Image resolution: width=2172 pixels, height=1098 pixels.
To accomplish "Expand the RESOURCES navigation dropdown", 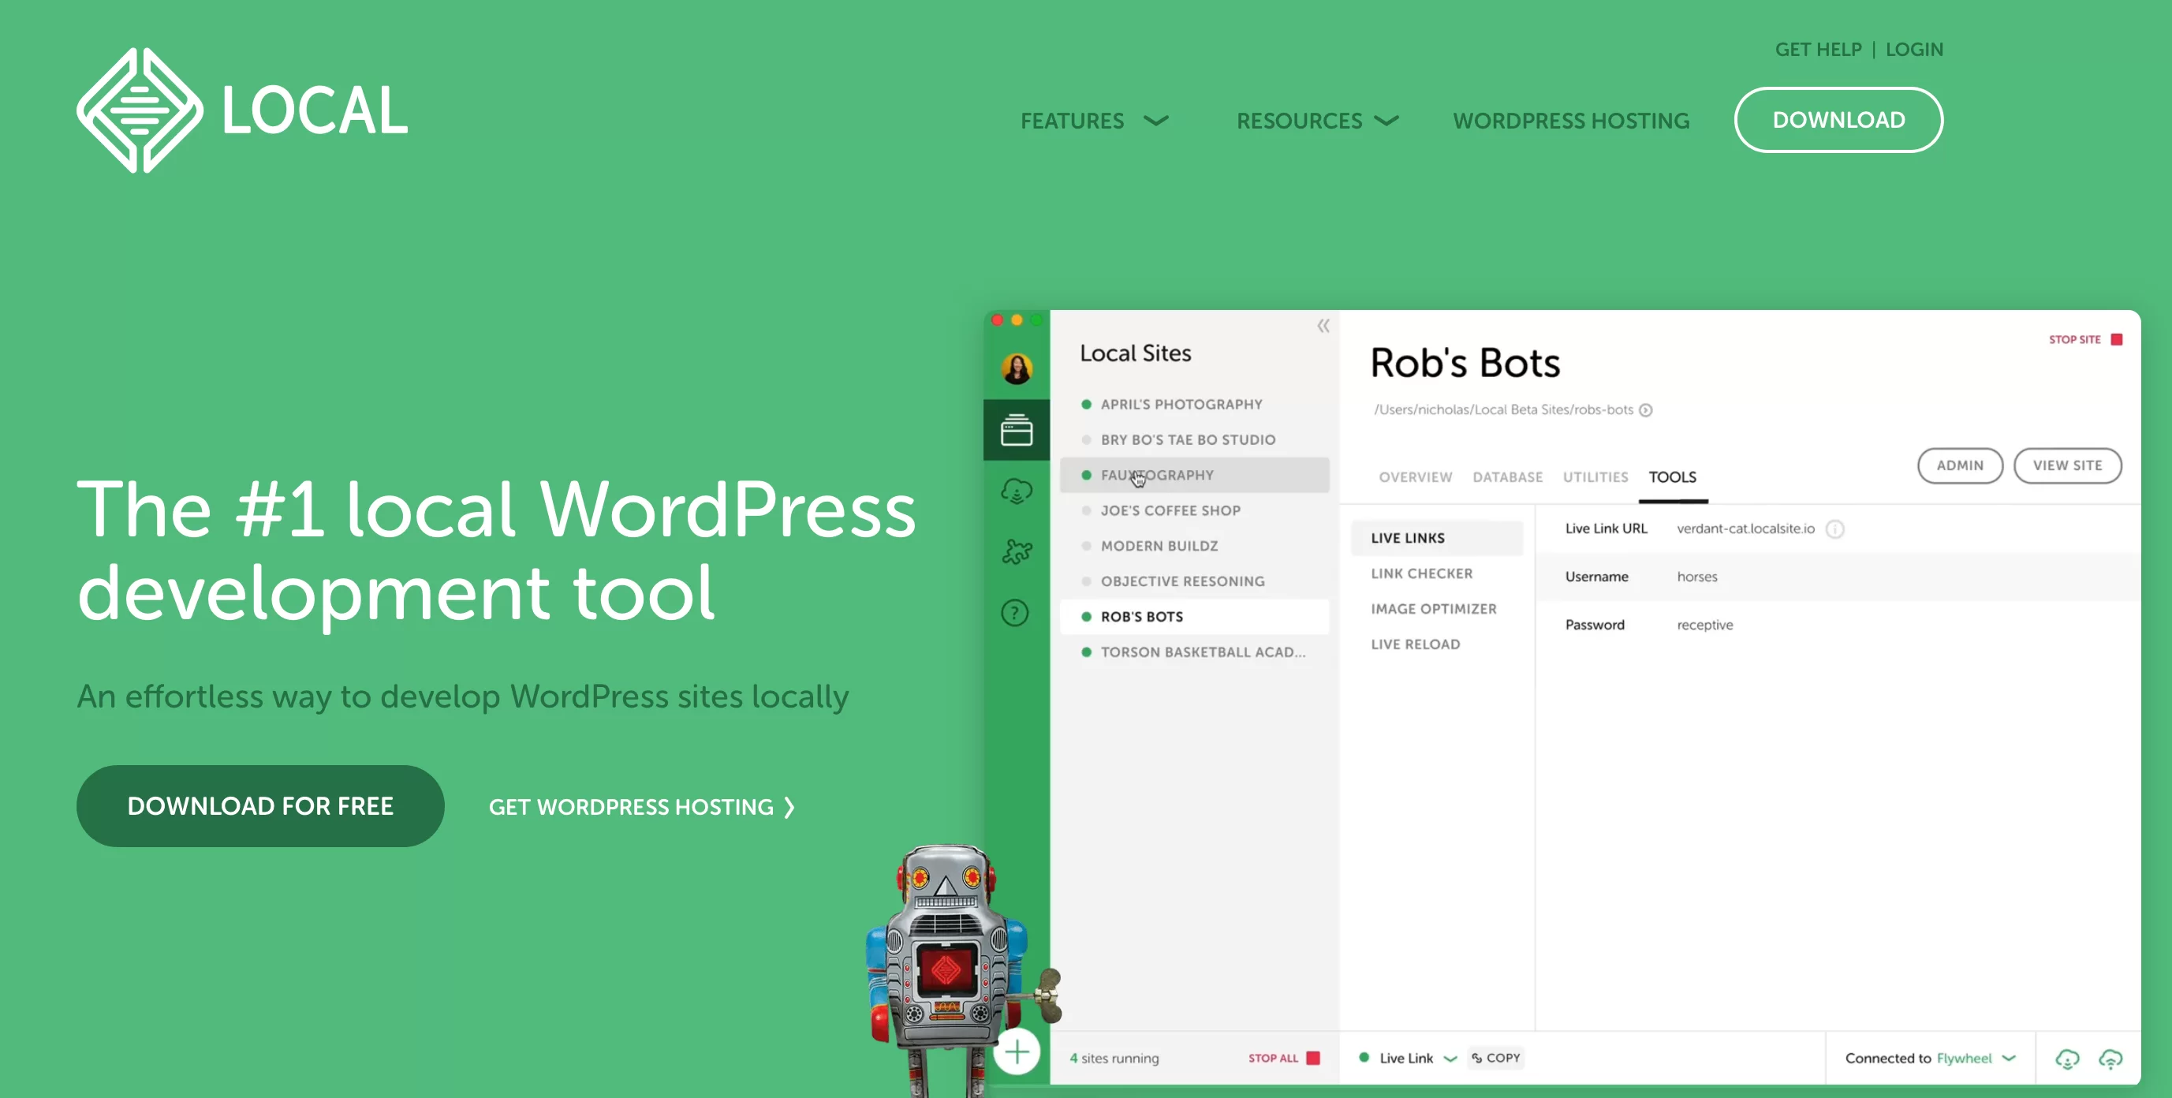I will [1317, 119].
